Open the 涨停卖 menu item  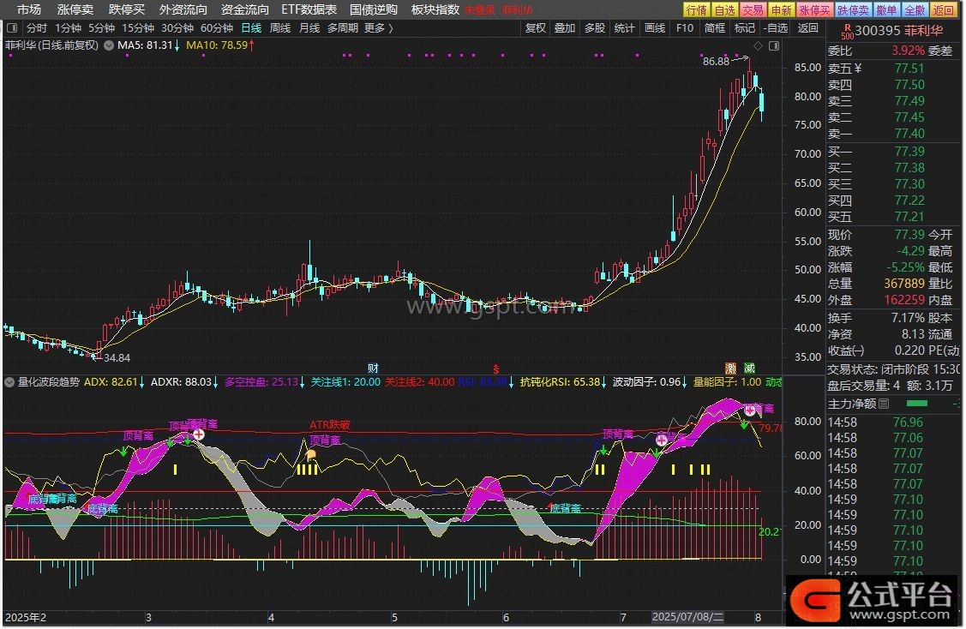pyautogui.click(x=75, y=9)
